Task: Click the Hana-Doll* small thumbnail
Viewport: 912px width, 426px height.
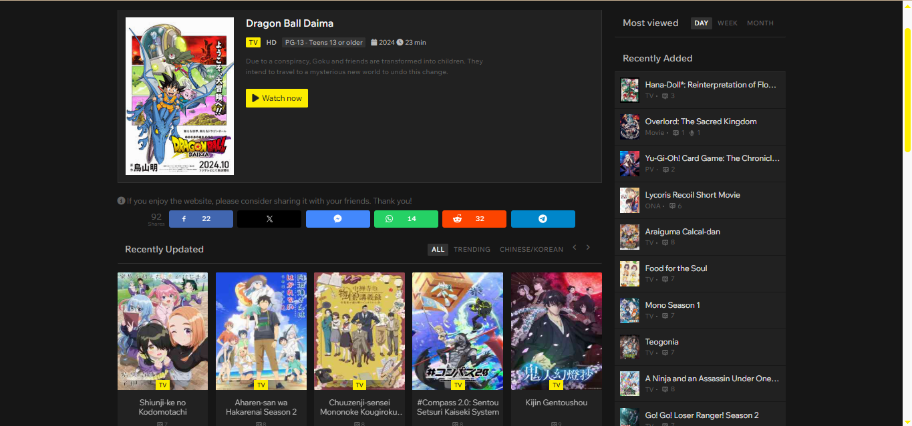Action: tap(629, 90)
